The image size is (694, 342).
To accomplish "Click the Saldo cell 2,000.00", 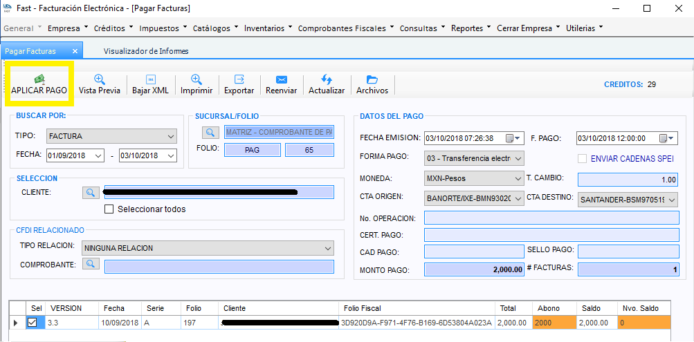I will coord(596,323).
